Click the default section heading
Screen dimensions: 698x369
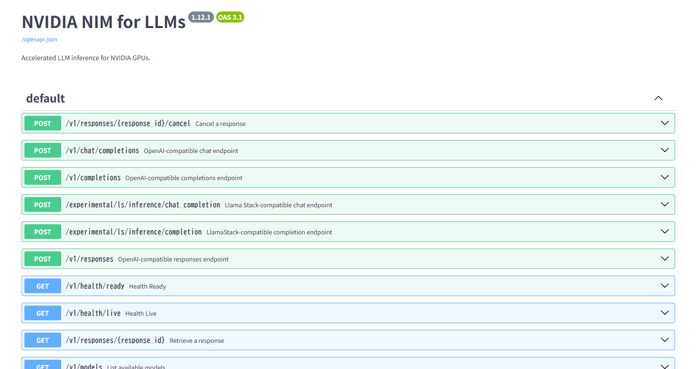[46, 98]
